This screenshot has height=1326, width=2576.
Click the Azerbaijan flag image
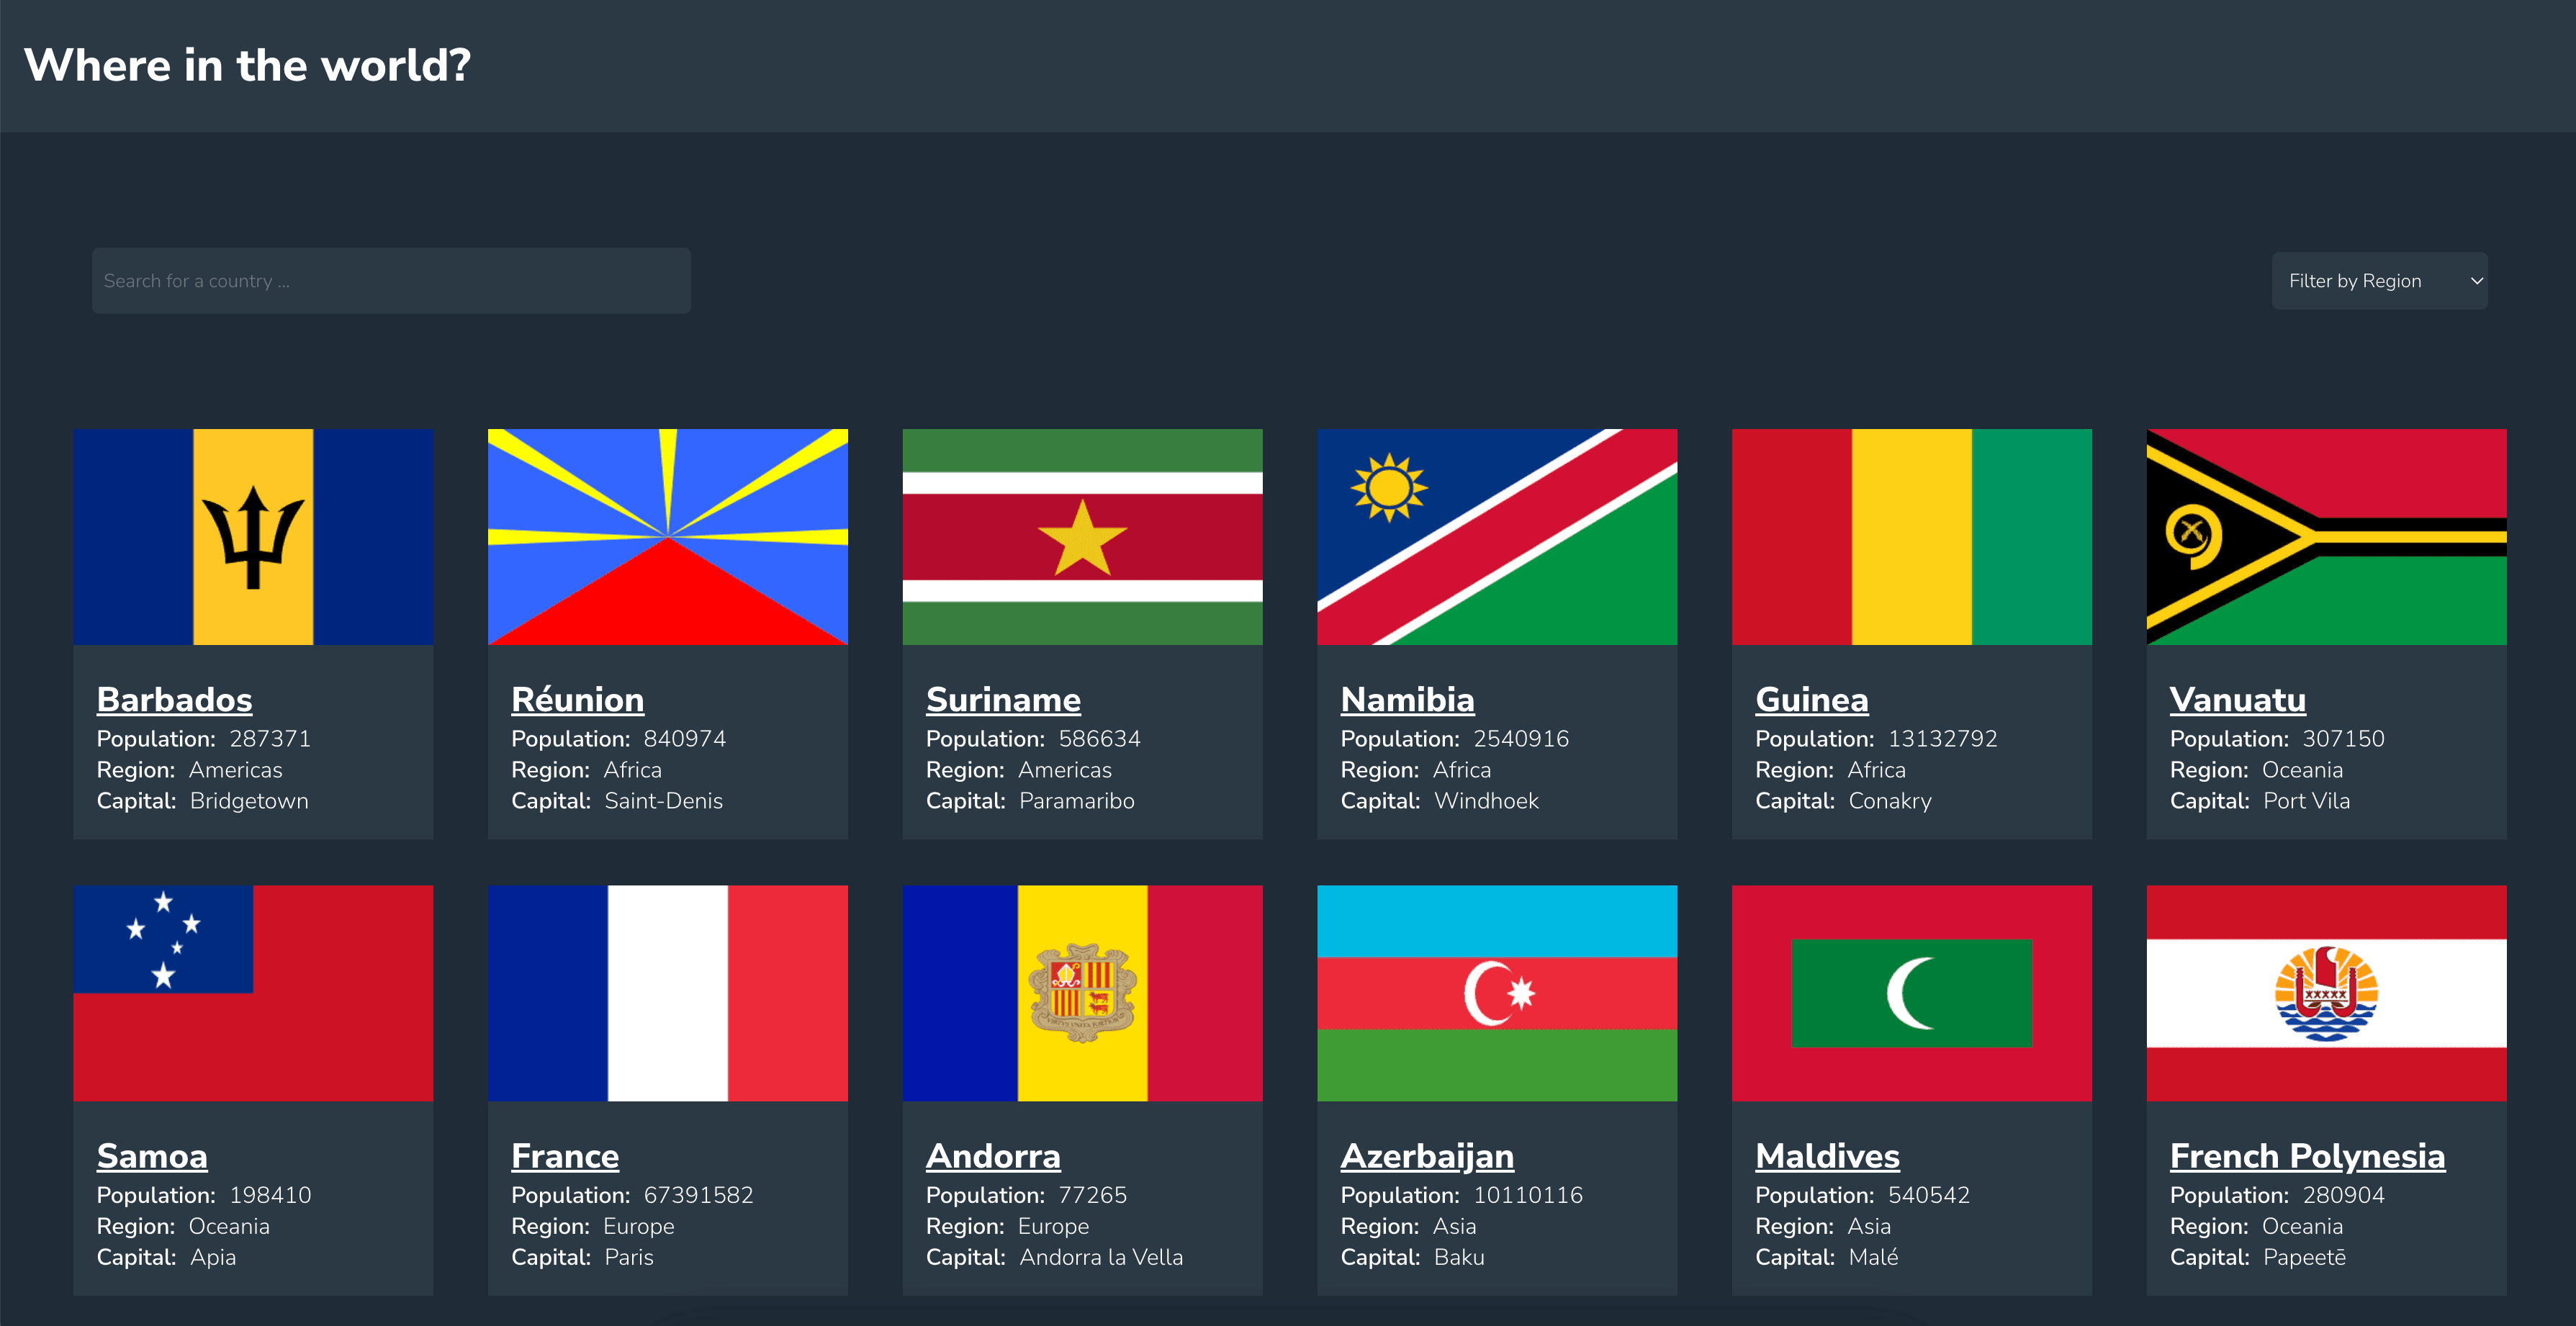tap(1497, 993)
